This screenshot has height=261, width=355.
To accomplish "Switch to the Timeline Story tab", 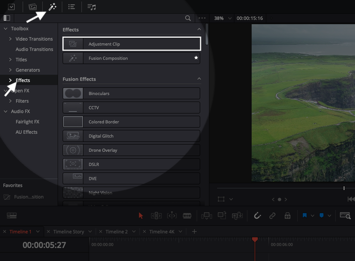I will 68,231.
